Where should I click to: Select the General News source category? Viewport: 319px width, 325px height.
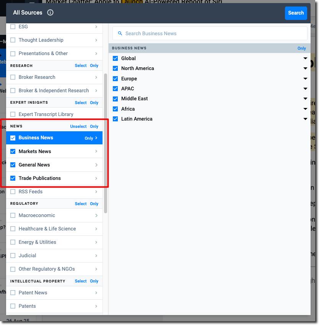click(34, 165)
